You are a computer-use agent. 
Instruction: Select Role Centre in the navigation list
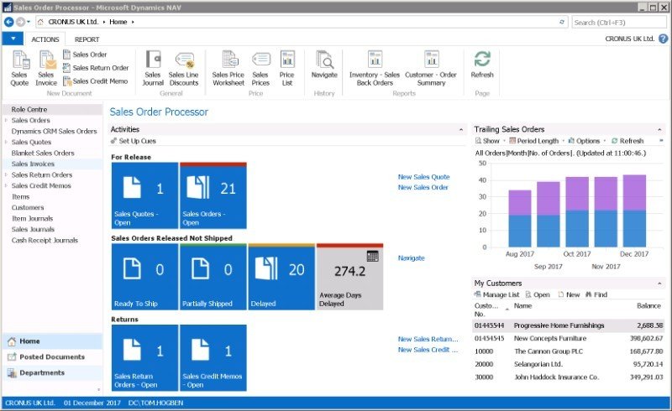pos(51,109)
